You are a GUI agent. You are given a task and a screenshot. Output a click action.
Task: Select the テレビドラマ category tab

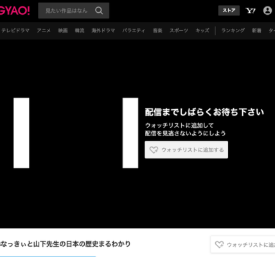coord(15,31)
